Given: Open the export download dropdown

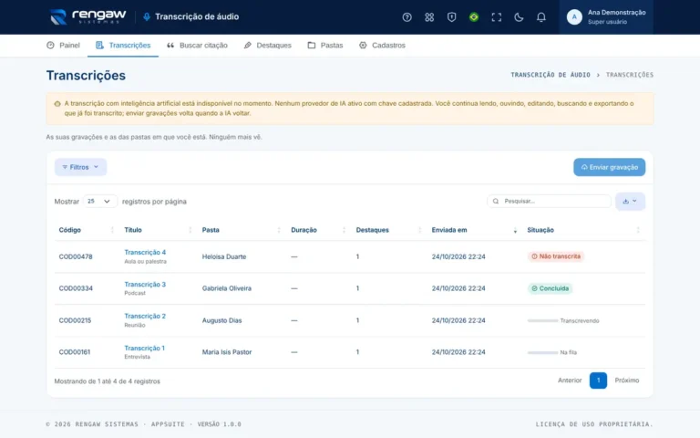Looking at the screenshot, I should [630, 201].
